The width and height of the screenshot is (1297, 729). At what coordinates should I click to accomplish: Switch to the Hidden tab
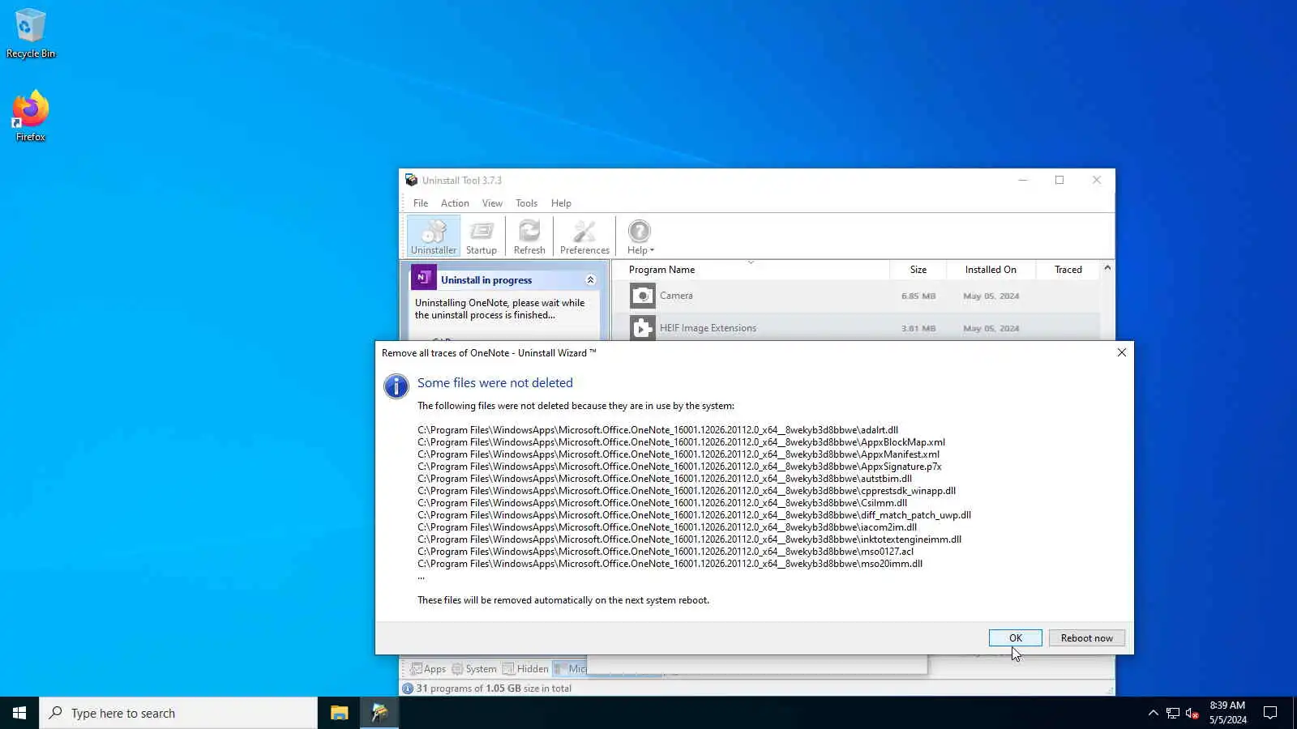pos(525,669)
